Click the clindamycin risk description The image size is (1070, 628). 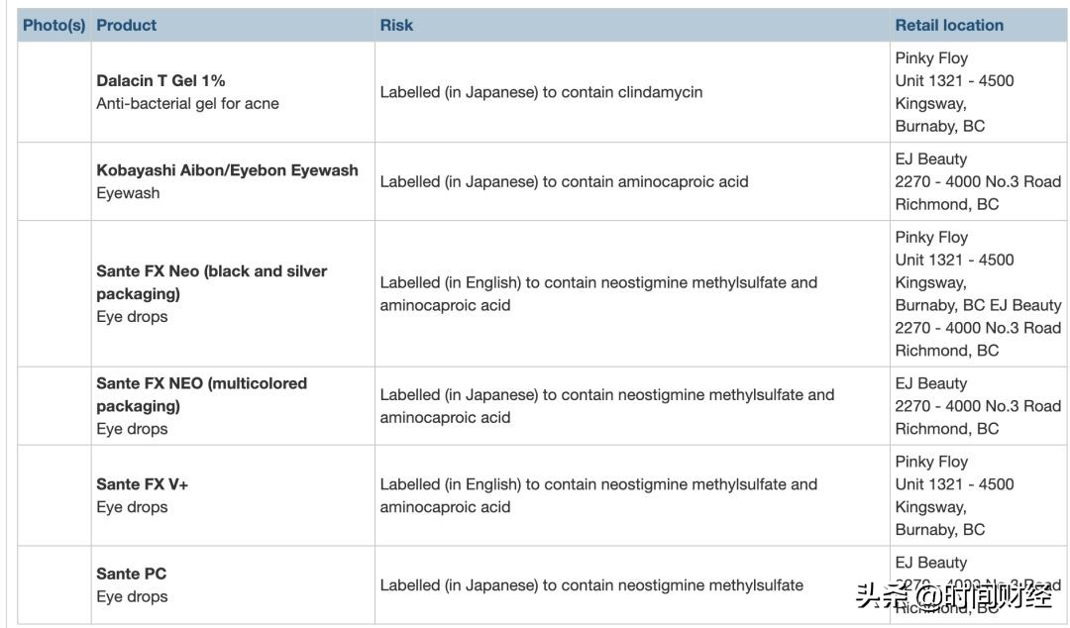(541, 92)
